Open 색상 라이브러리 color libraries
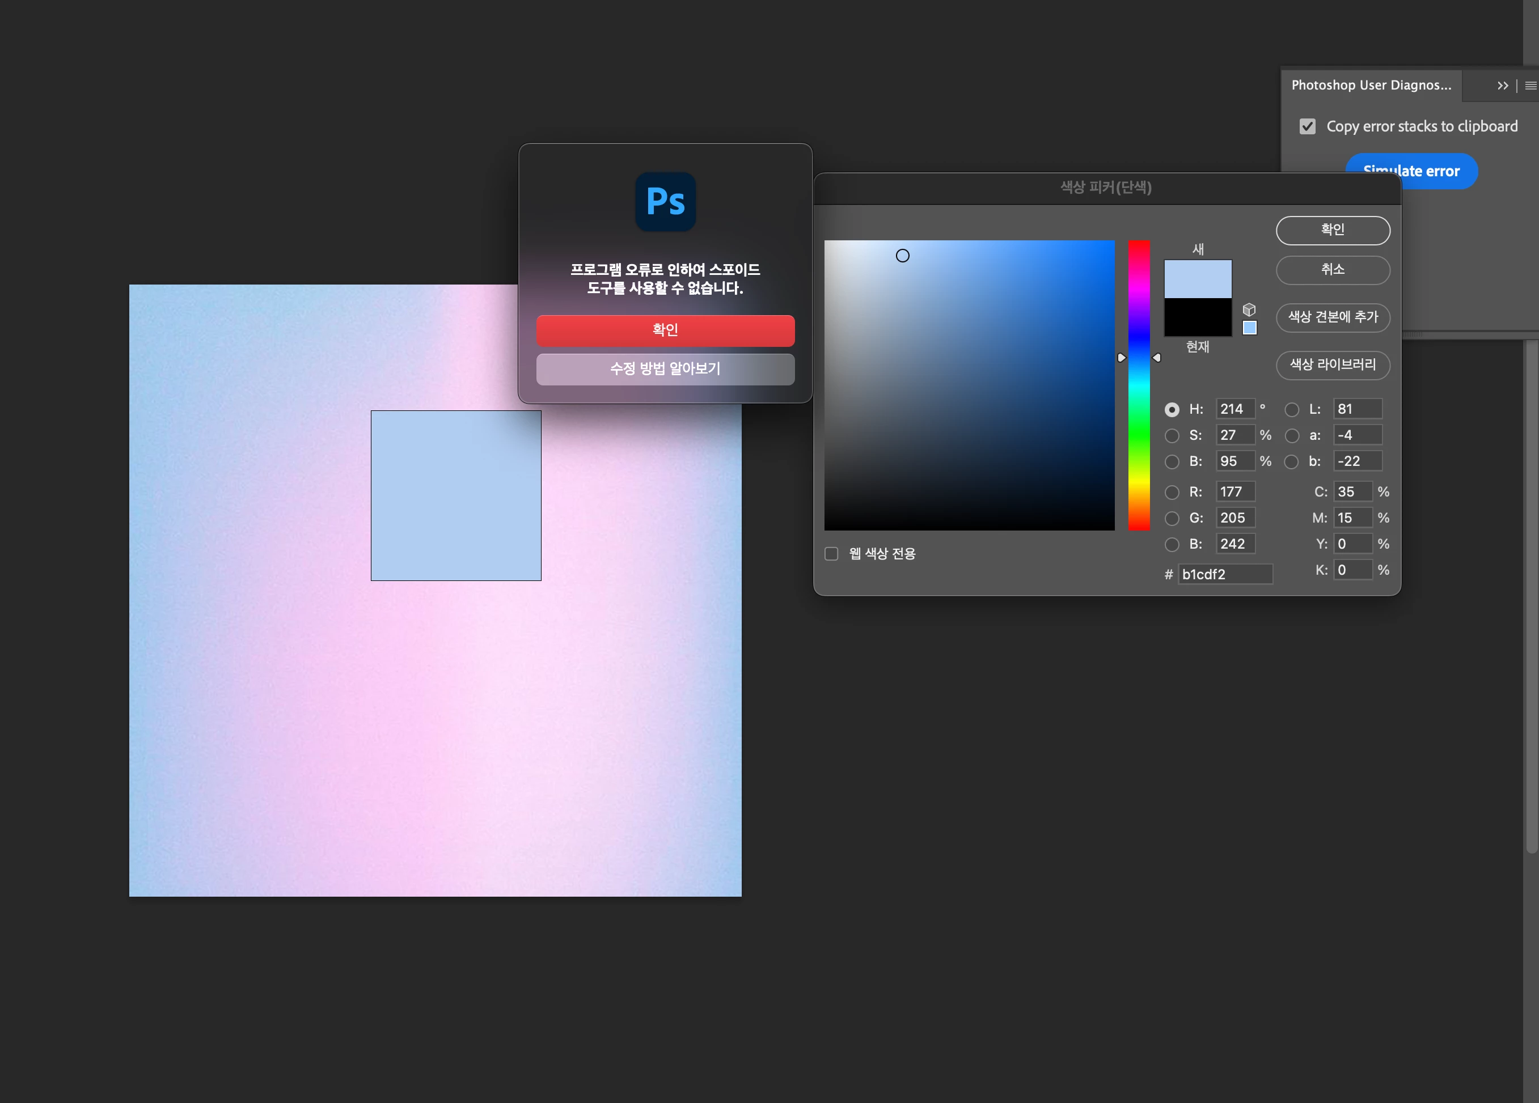 coord(1332,365)
